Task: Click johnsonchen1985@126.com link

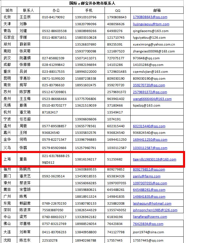Action: (x=155, y=210)
